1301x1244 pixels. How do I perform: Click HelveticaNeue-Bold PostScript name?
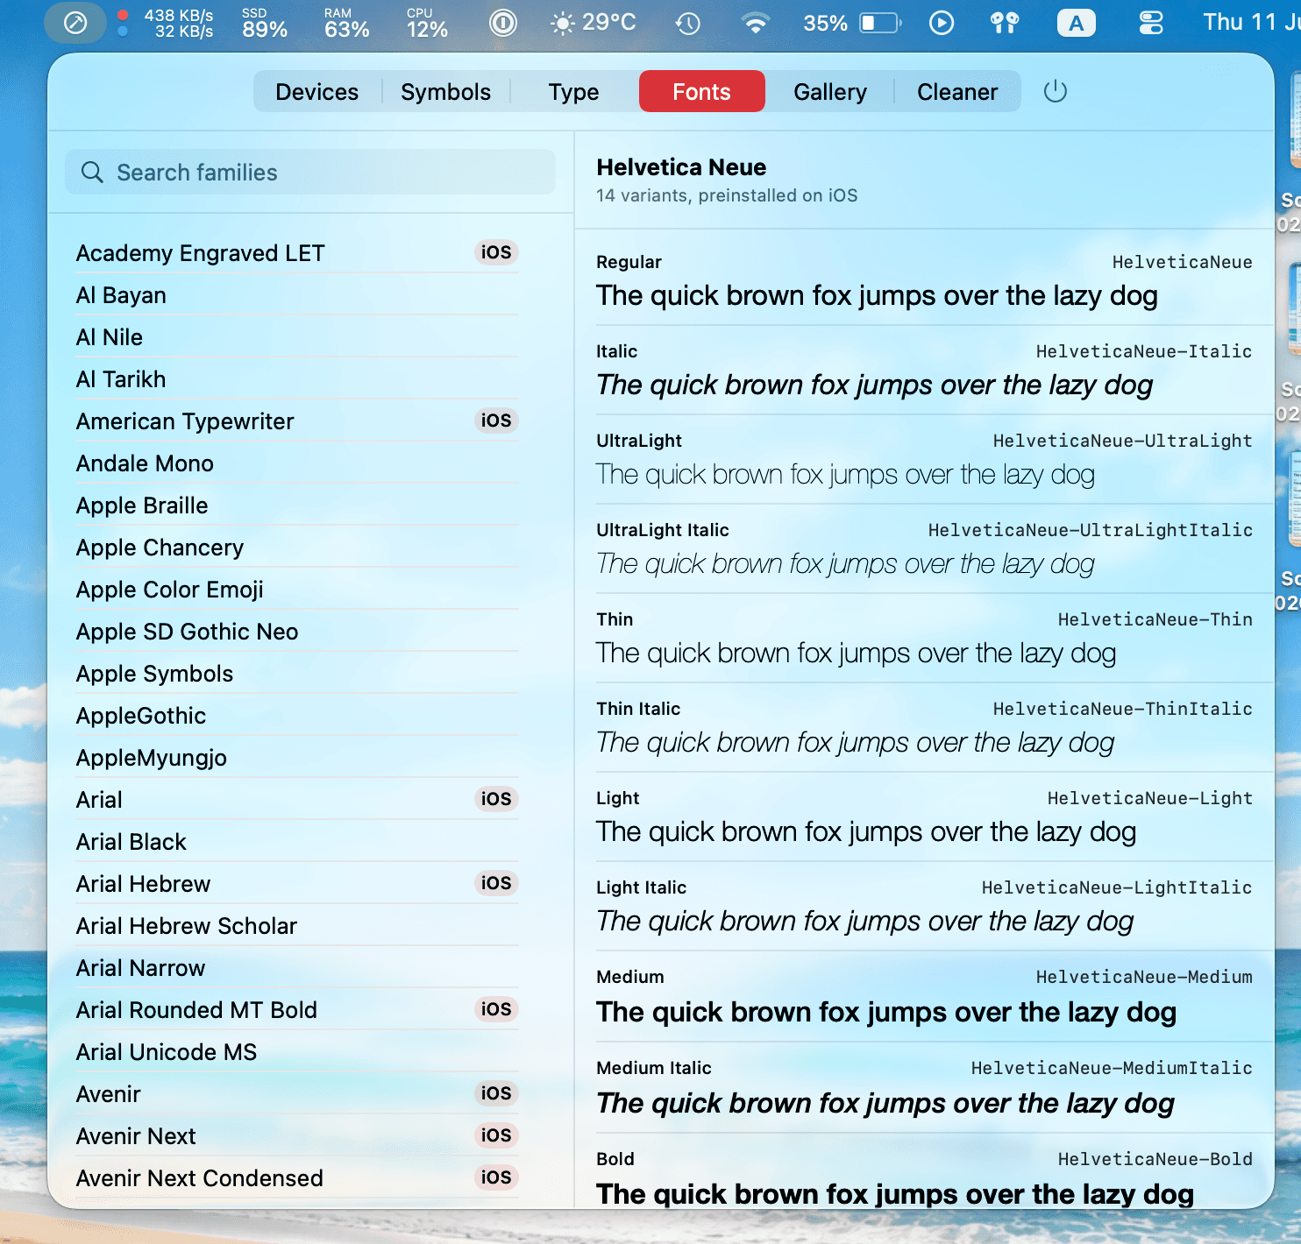1155,1159
